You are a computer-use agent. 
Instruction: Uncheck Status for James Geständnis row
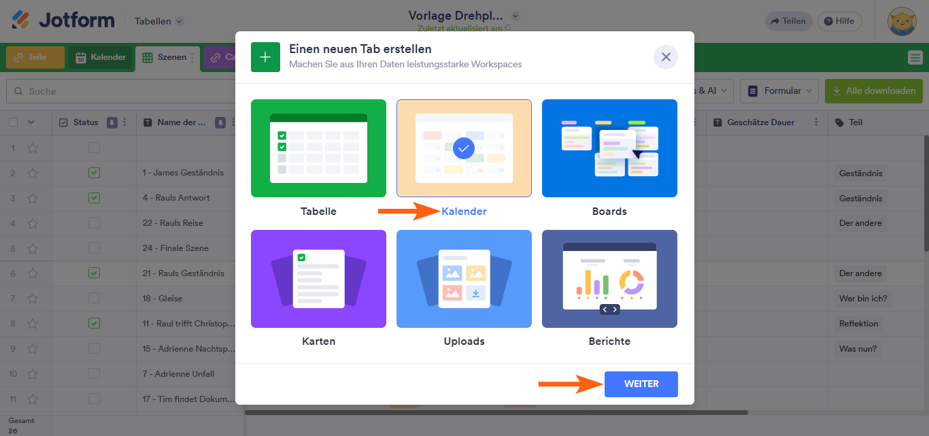[94, 173]
